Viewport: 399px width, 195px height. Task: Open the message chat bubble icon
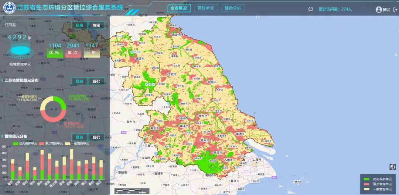pos(311,10)
